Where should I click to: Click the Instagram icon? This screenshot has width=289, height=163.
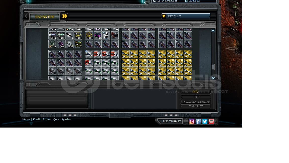(192, 122)
